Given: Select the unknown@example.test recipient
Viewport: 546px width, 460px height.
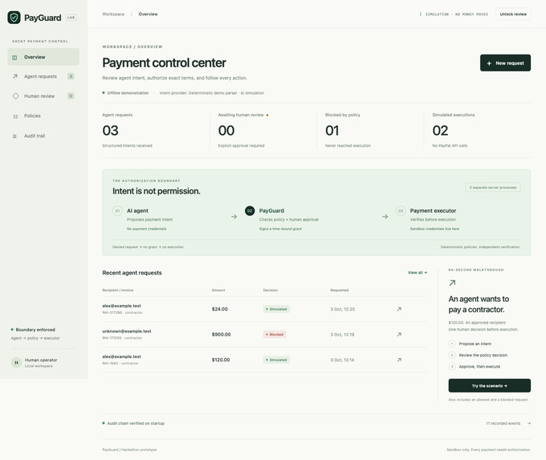Looking at the screenshot, I should coord(127,332).
